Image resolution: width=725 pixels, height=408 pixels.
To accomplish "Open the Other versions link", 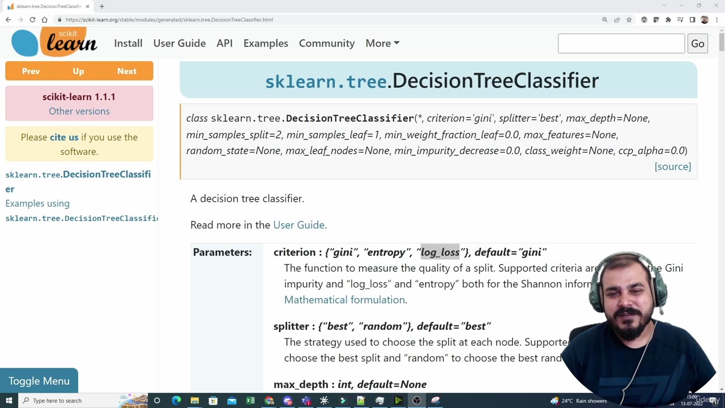I will point(79,111).
